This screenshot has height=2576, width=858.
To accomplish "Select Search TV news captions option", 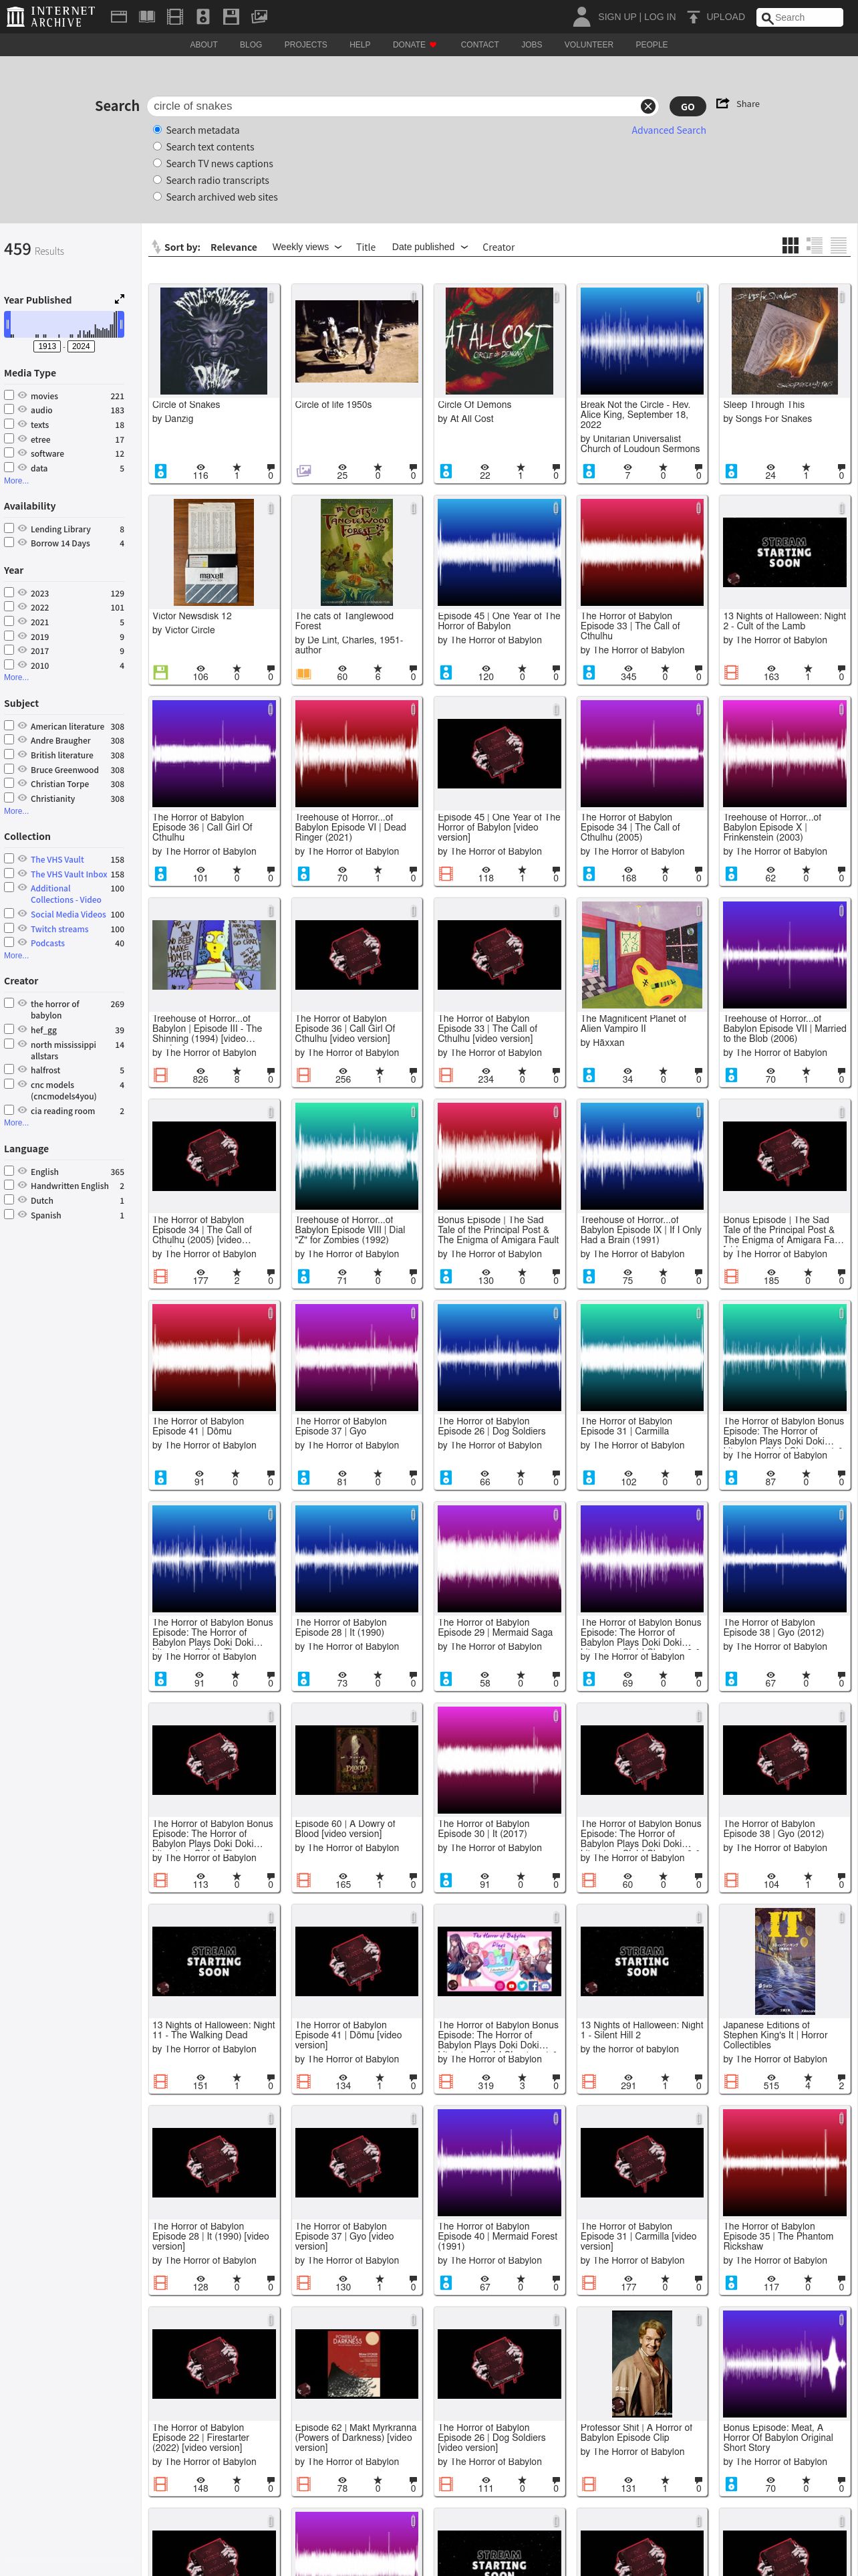I will point(157,163).
